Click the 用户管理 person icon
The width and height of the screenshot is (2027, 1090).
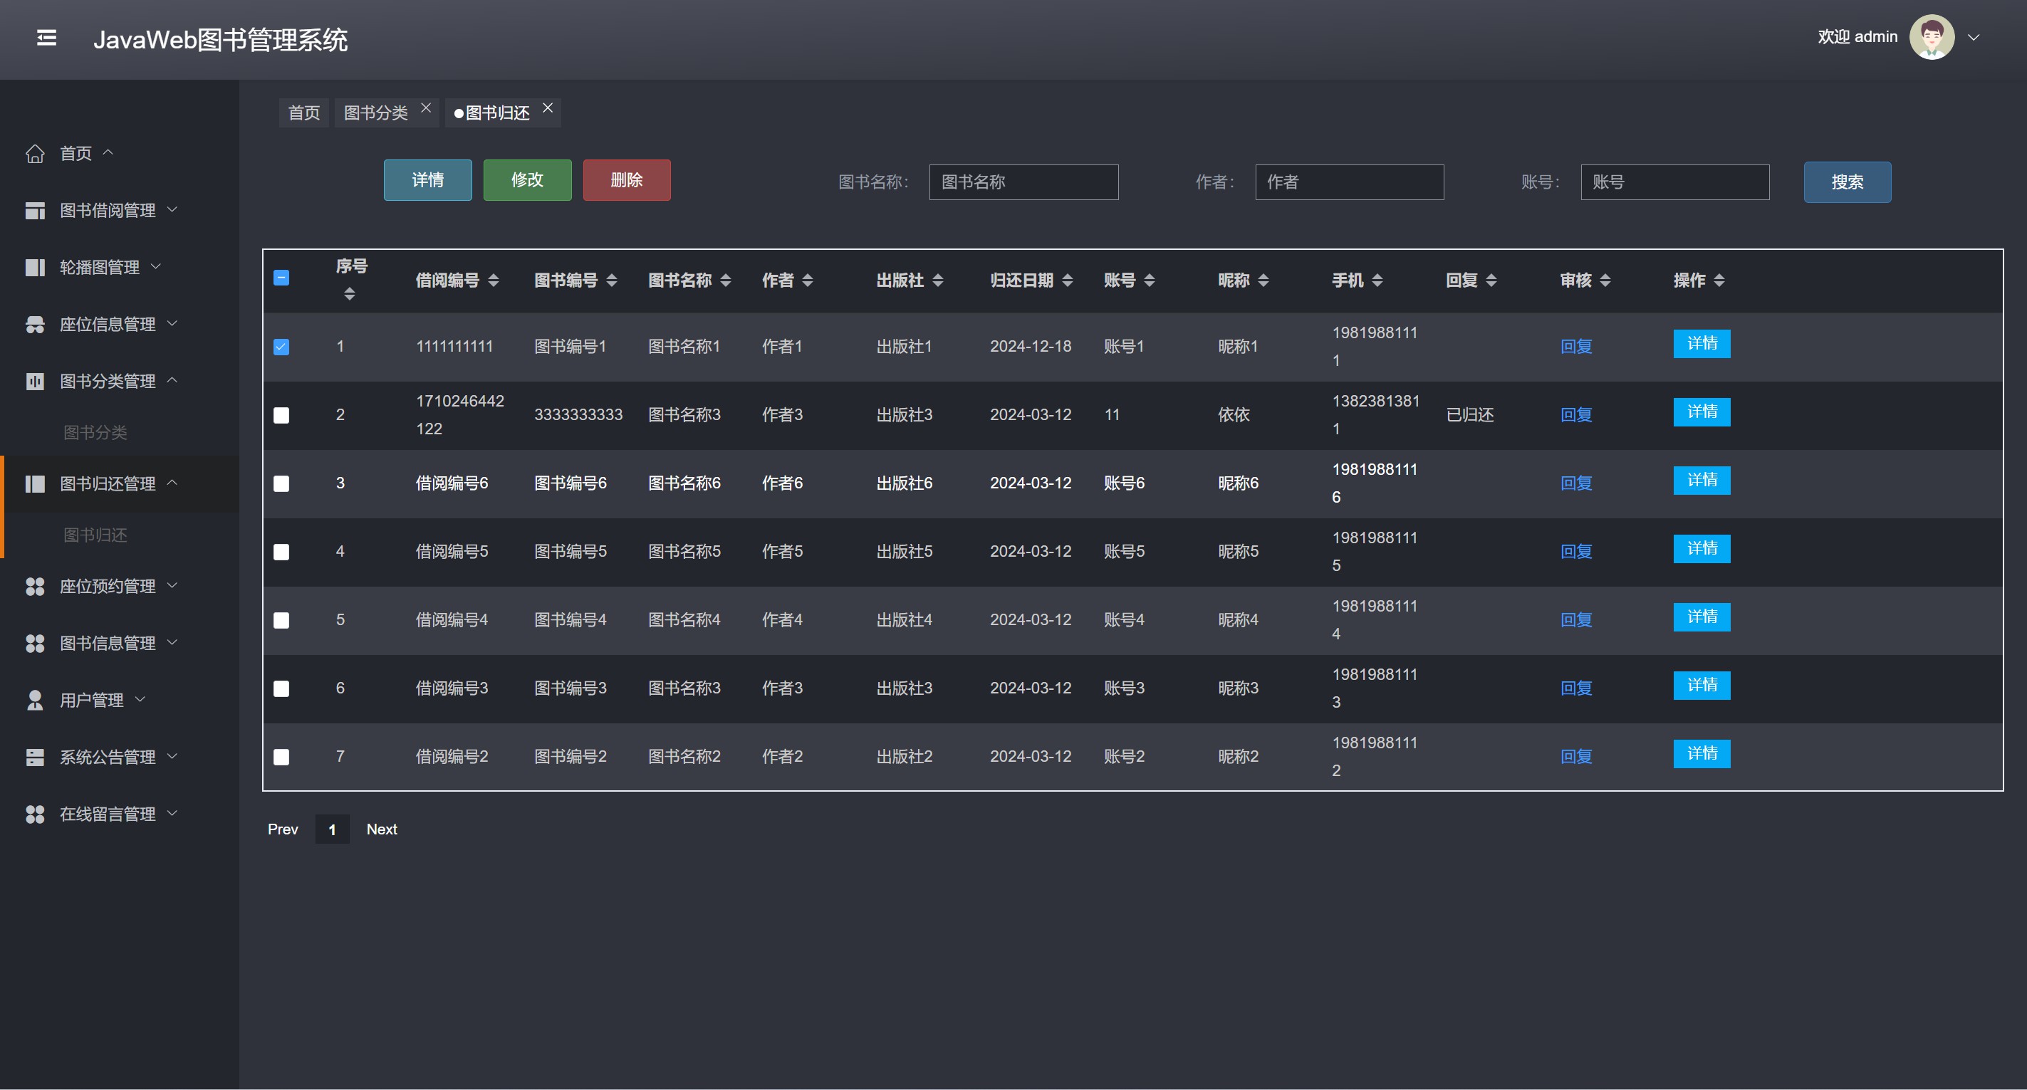coord(35,700)
